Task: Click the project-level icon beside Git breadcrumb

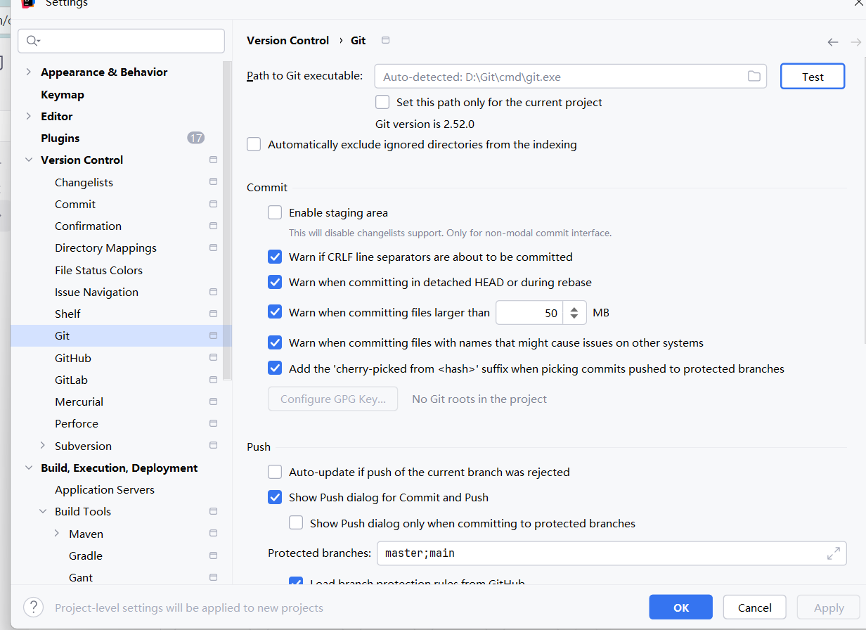Action: [x=385, y=40]
